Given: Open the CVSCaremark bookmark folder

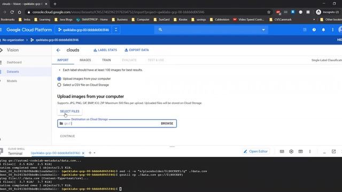Looking at the screenshot, I should [x=281, y=20].
